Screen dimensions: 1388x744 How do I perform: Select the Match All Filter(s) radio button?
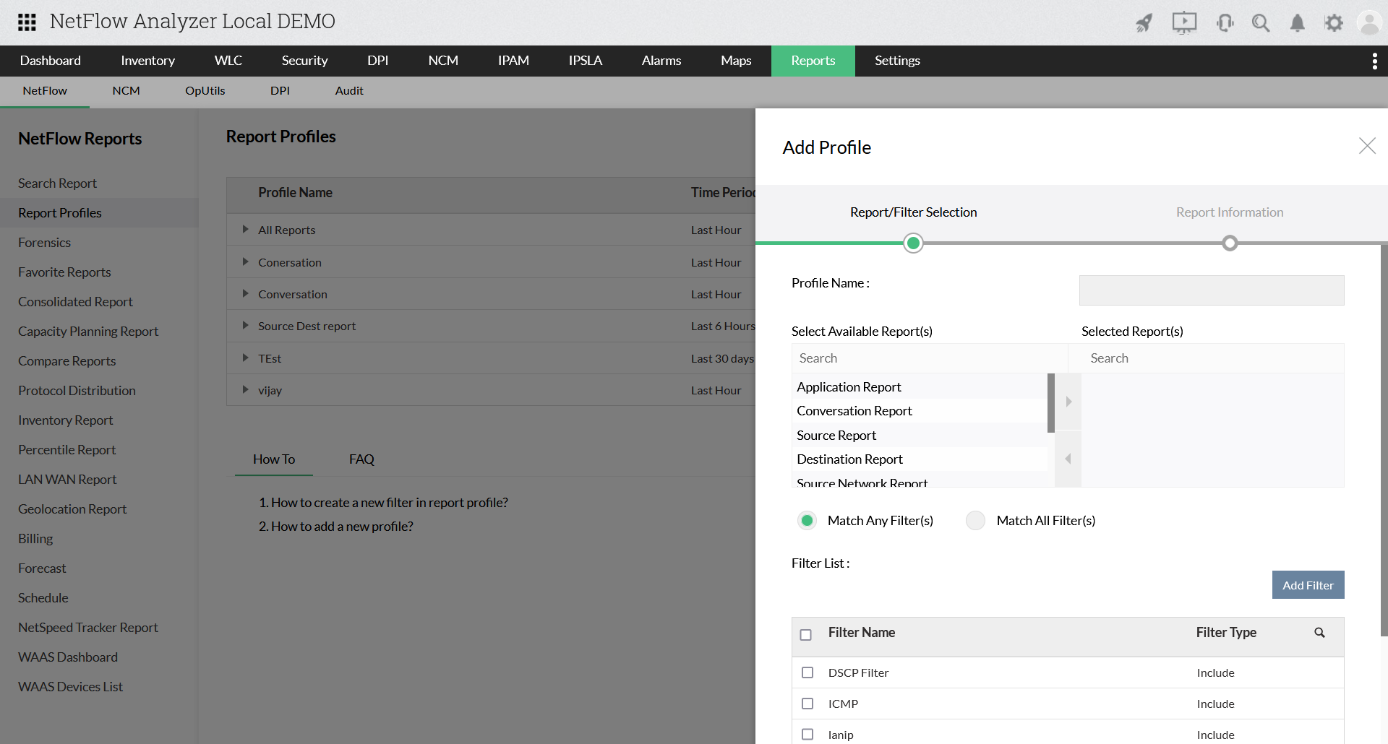975,520
